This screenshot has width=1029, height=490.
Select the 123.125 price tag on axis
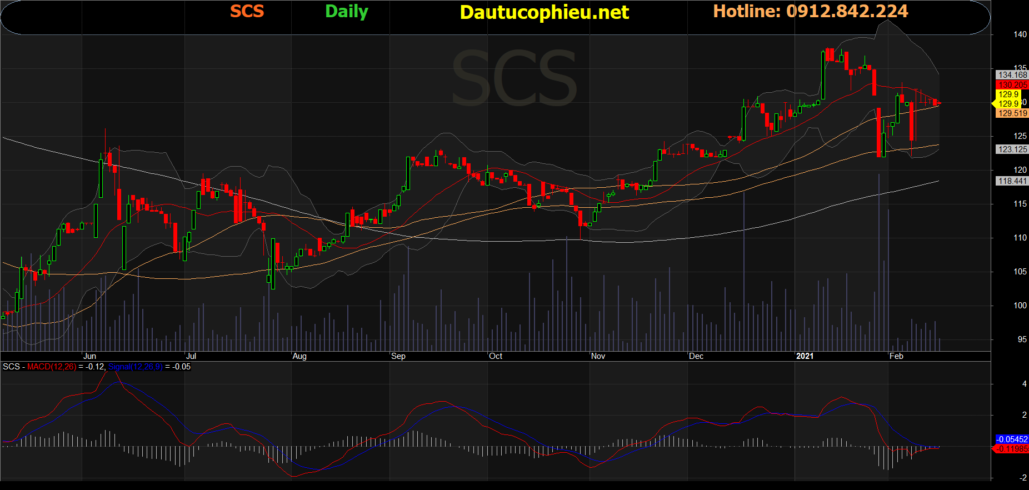pyautogui.click(x=1012, y=149)
